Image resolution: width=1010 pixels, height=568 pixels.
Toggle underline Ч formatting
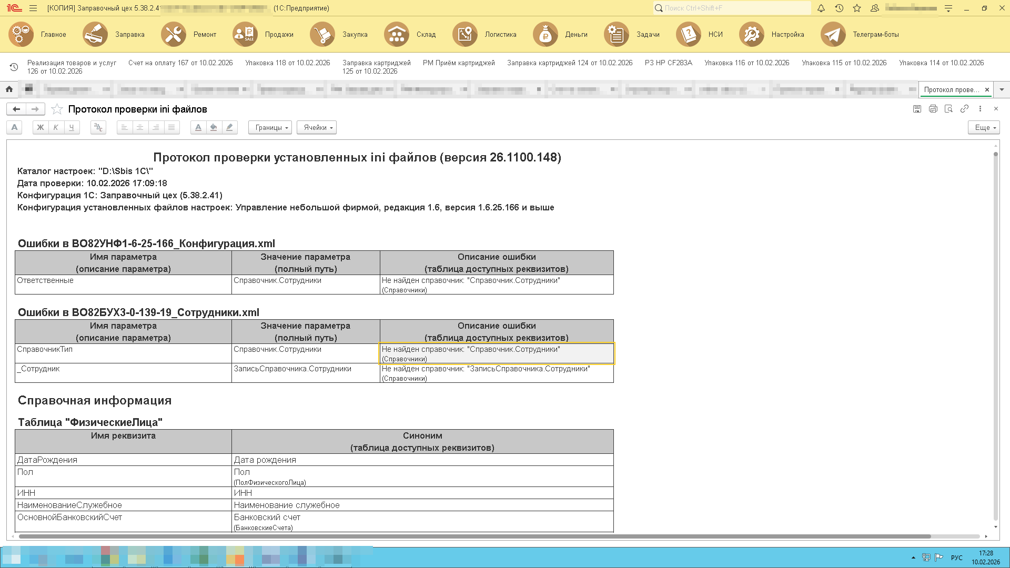point(72,127)
